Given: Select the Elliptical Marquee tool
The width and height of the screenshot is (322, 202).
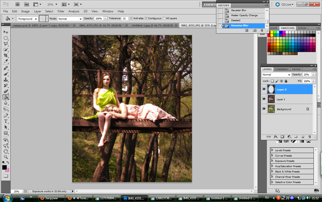Looking at the screenshot, I should (6, 38).
